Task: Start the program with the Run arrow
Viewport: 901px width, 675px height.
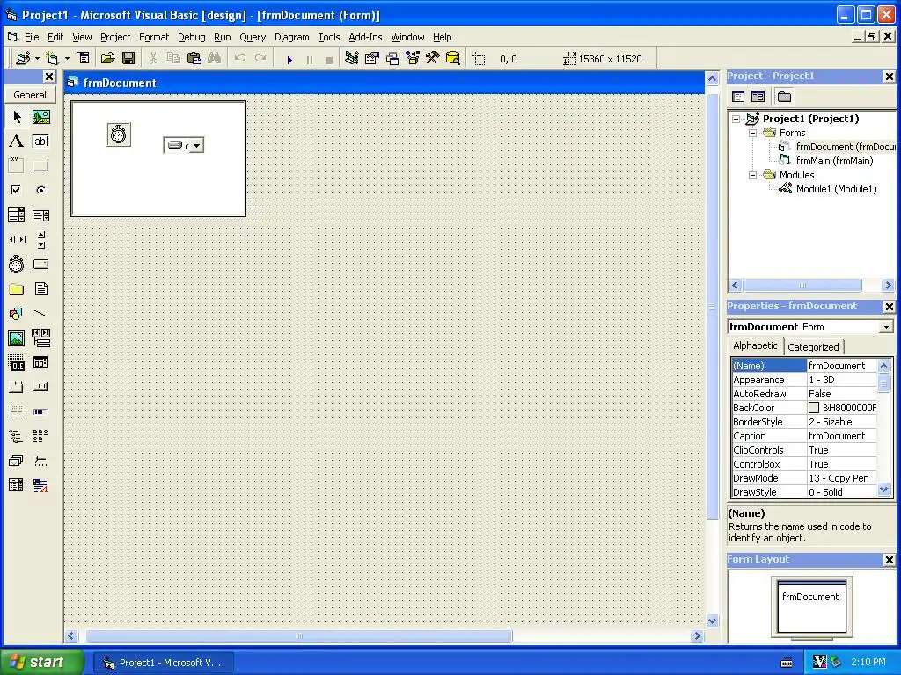Action: tap(289, 59)
